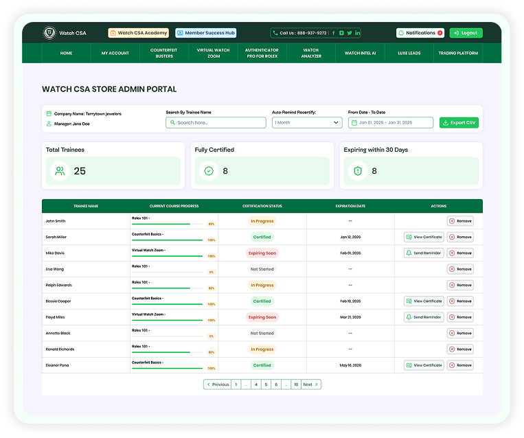Click the Watch CSA logo emblem
Screen dimensions: 524x438
pyautogui.click(x=50, y=33)
